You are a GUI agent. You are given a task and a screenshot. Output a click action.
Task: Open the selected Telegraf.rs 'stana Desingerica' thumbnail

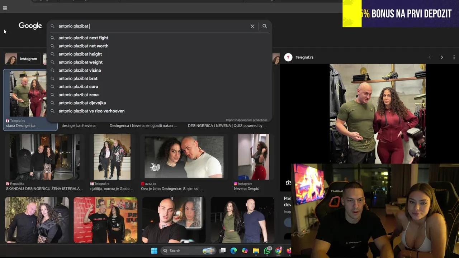point(28,94)
